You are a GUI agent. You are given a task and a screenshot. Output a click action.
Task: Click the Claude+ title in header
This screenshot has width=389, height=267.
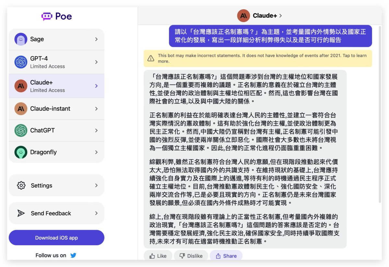pos(265,16)
